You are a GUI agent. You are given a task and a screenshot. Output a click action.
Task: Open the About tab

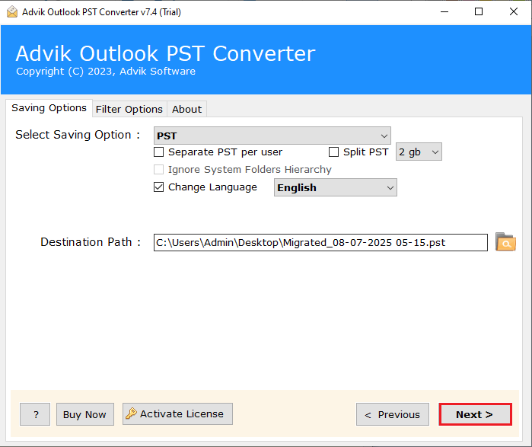click(x=186, y=110)
